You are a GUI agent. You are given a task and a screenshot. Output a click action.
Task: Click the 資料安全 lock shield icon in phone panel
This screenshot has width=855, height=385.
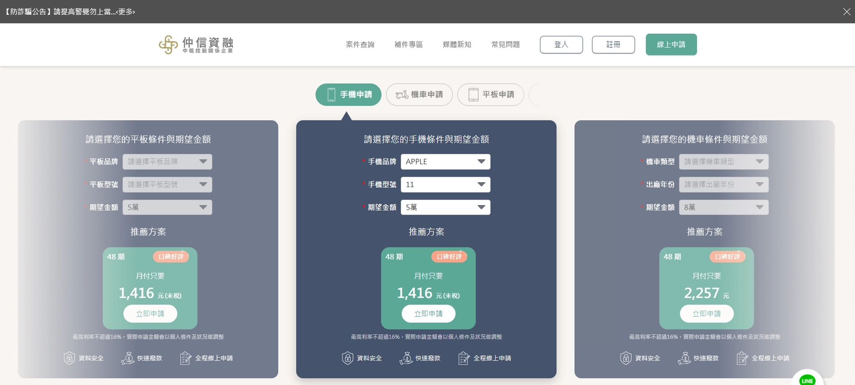[347, 358]
